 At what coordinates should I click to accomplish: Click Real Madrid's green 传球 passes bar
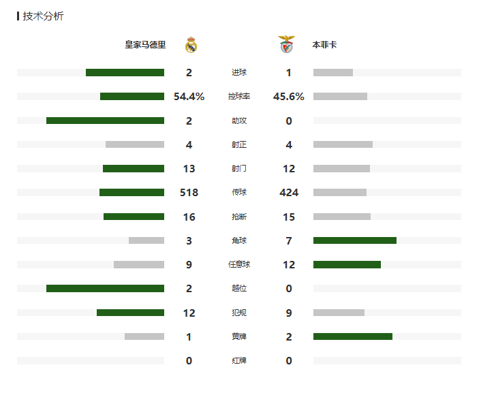(x=131, y=193)
